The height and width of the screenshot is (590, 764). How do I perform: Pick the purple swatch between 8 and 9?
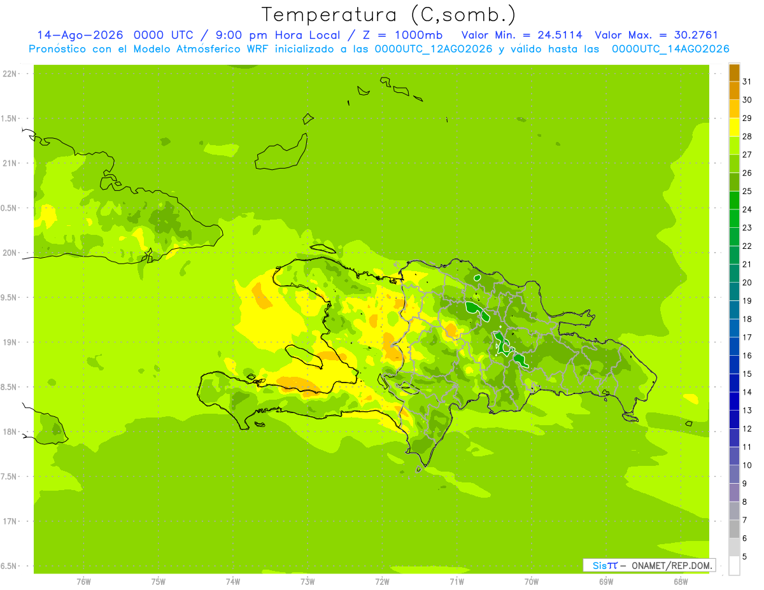pyautogui.click(x=734, y=493)
